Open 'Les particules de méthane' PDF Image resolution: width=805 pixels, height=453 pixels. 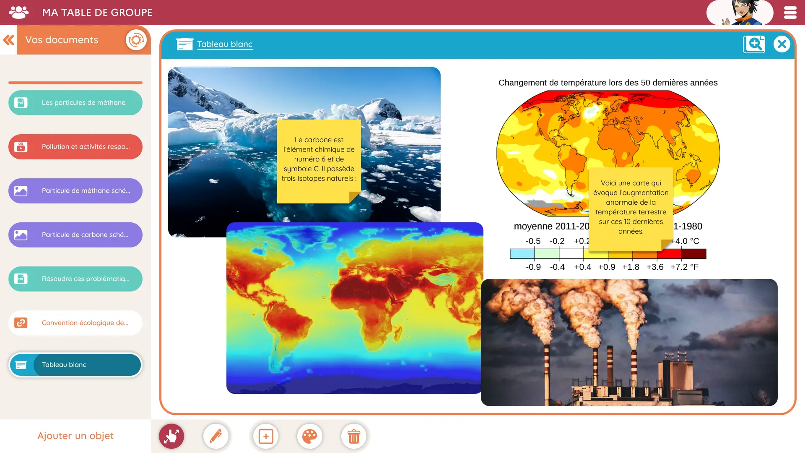(75, 102)
